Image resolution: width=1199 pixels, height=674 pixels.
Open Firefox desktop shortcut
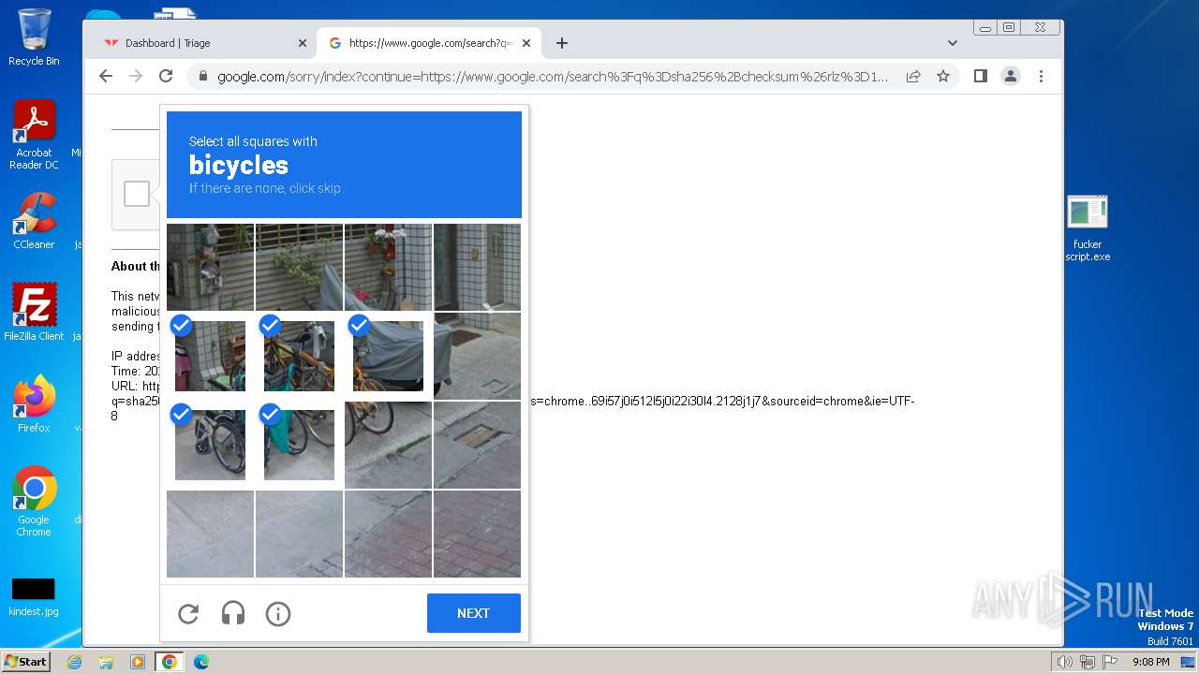coord(34,403)
